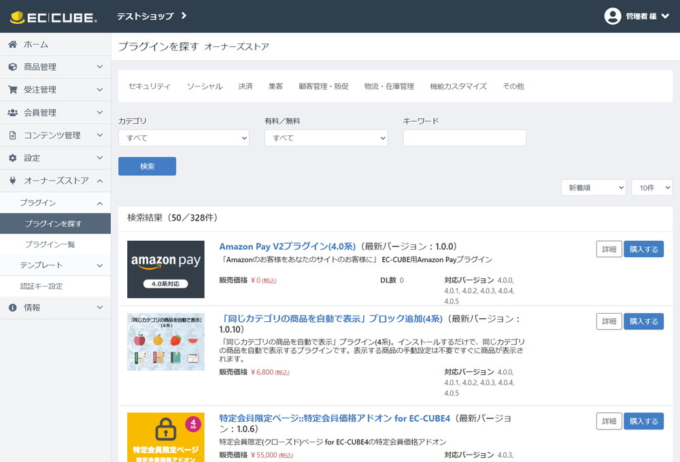Click the arrow next to テストショップ
680x462 pixels.
[184, 16]
